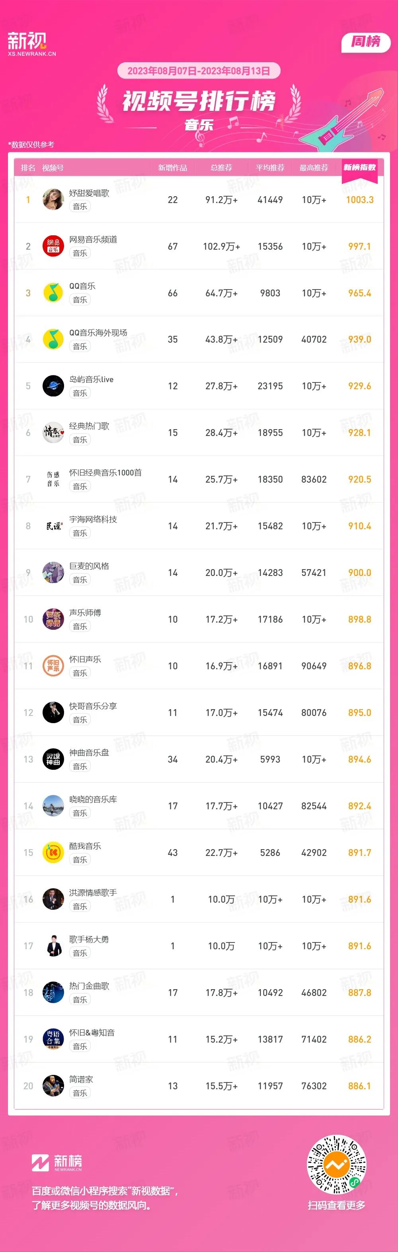Image resolution: width=398 pixels, height=1252 pixels.
Task: Click the 总推荐 column header
Action: [222, 168]
